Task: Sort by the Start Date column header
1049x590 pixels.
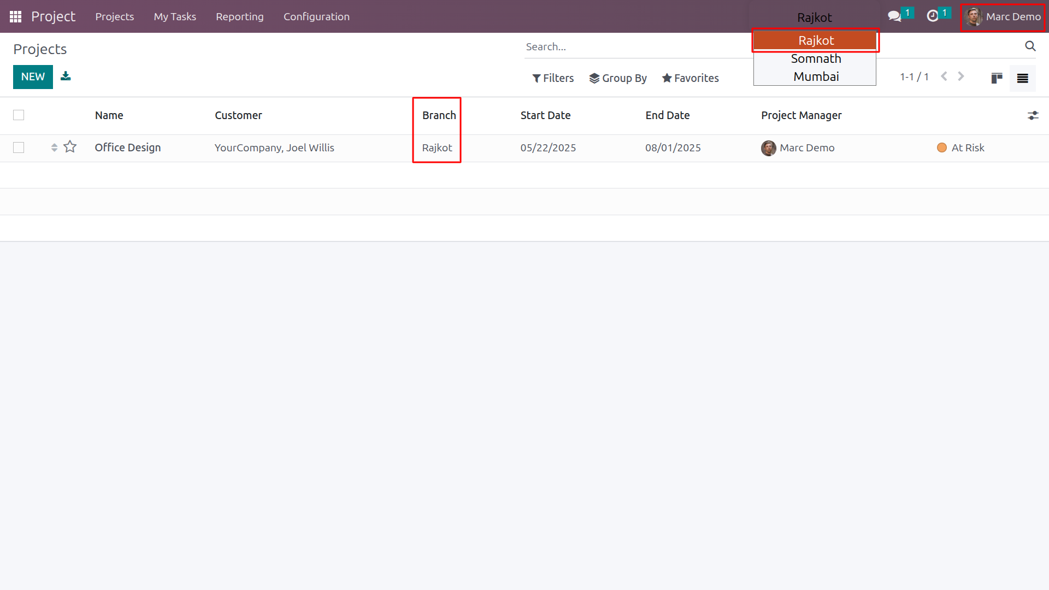Action: pos(545,115)
